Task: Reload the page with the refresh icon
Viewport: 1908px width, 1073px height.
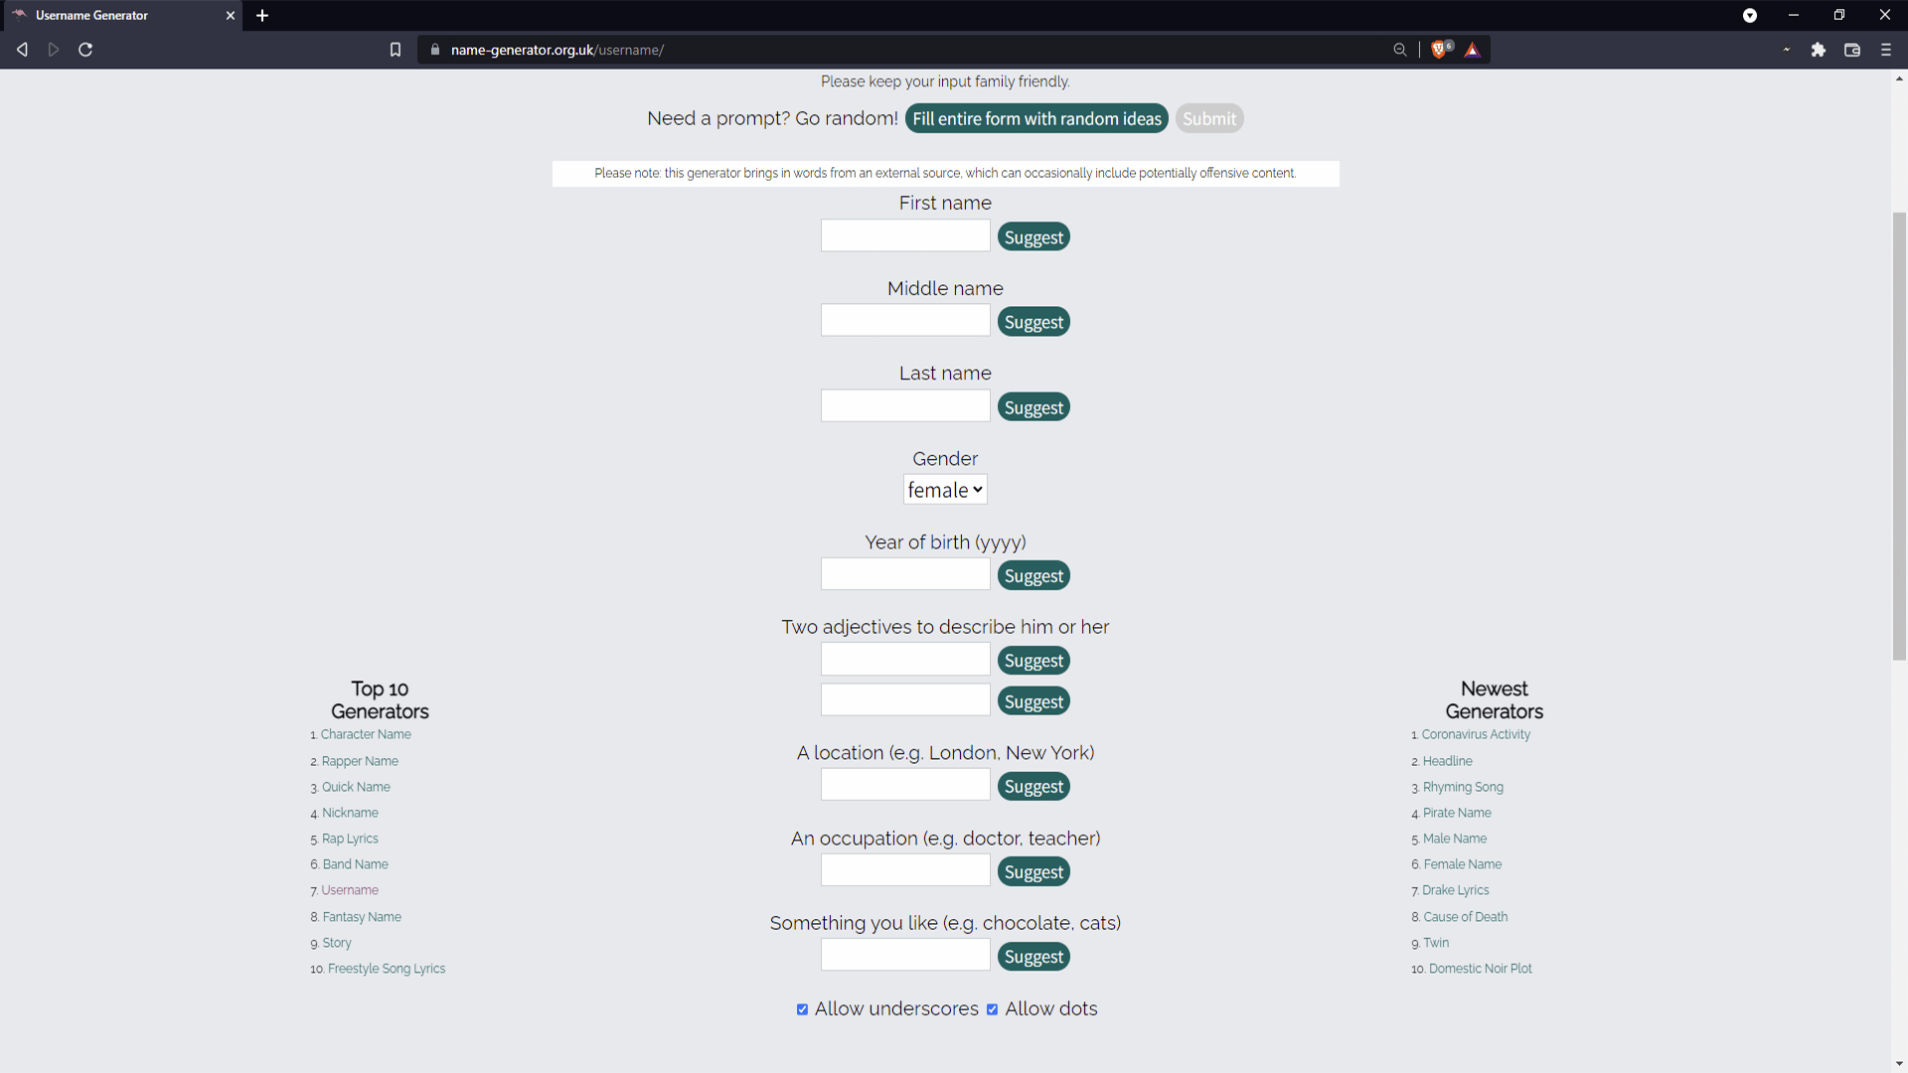Action: 85,50
